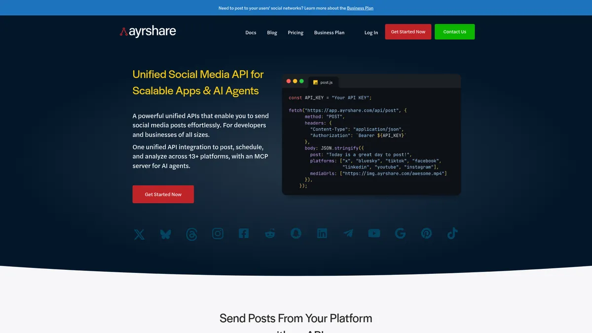Click the code line 'method: "POST",'
Image resolution: width=592 pixels, height=333 pixels.
325,116
